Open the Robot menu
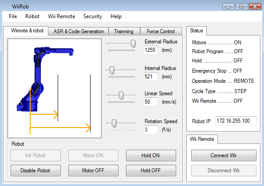 [x=32, y=16]
